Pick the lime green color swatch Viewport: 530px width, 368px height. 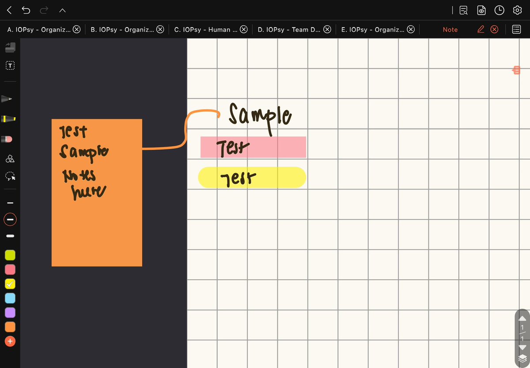pos(10,255)
